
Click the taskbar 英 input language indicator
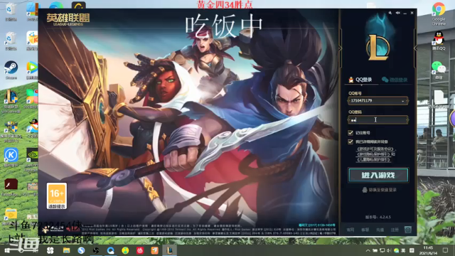click(x=403, y=250)
